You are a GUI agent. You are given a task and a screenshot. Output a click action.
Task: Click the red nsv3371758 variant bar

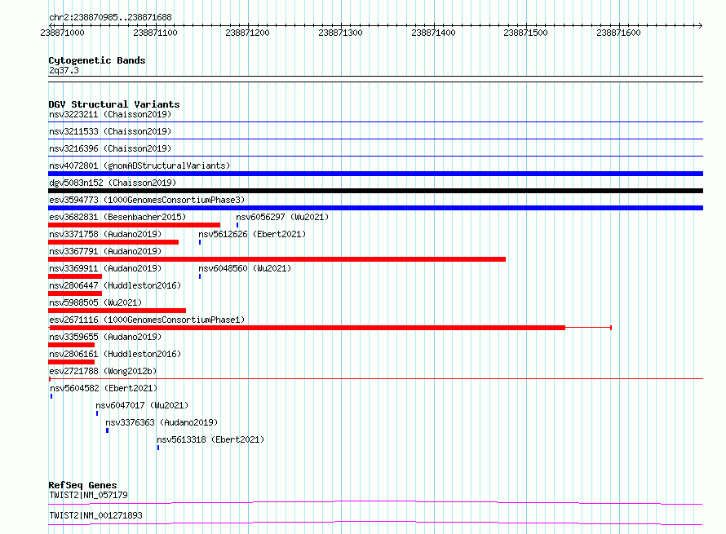[x=113, y=242]
